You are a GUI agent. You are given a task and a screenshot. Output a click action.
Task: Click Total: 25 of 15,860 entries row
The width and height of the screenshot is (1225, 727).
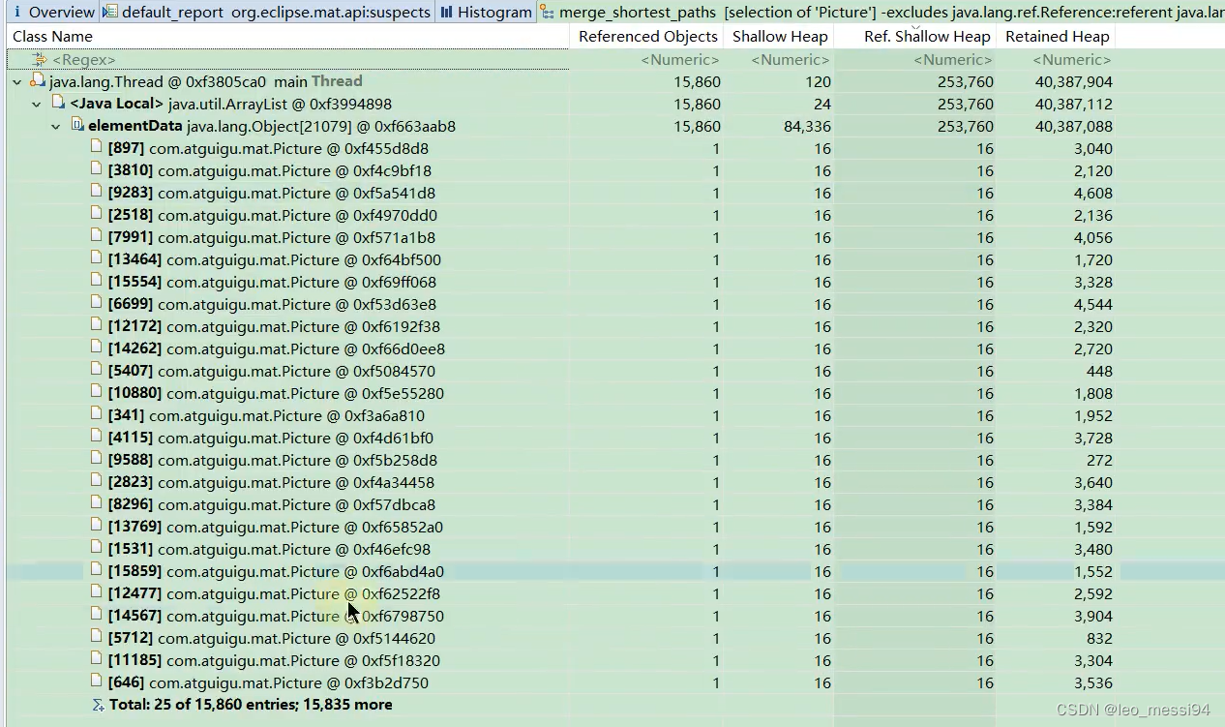click(251, 705)
